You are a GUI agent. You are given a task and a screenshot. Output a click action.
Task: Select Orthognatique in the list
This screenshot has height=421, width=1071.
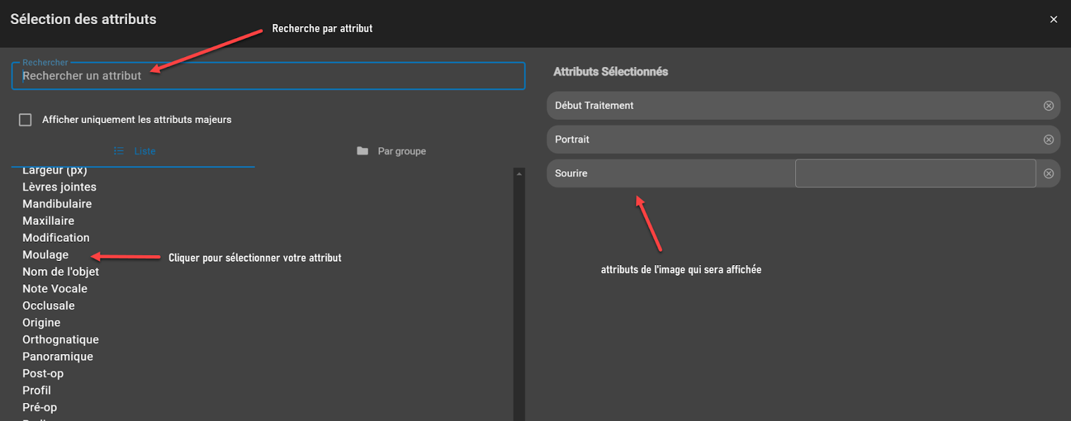point(60,340)
